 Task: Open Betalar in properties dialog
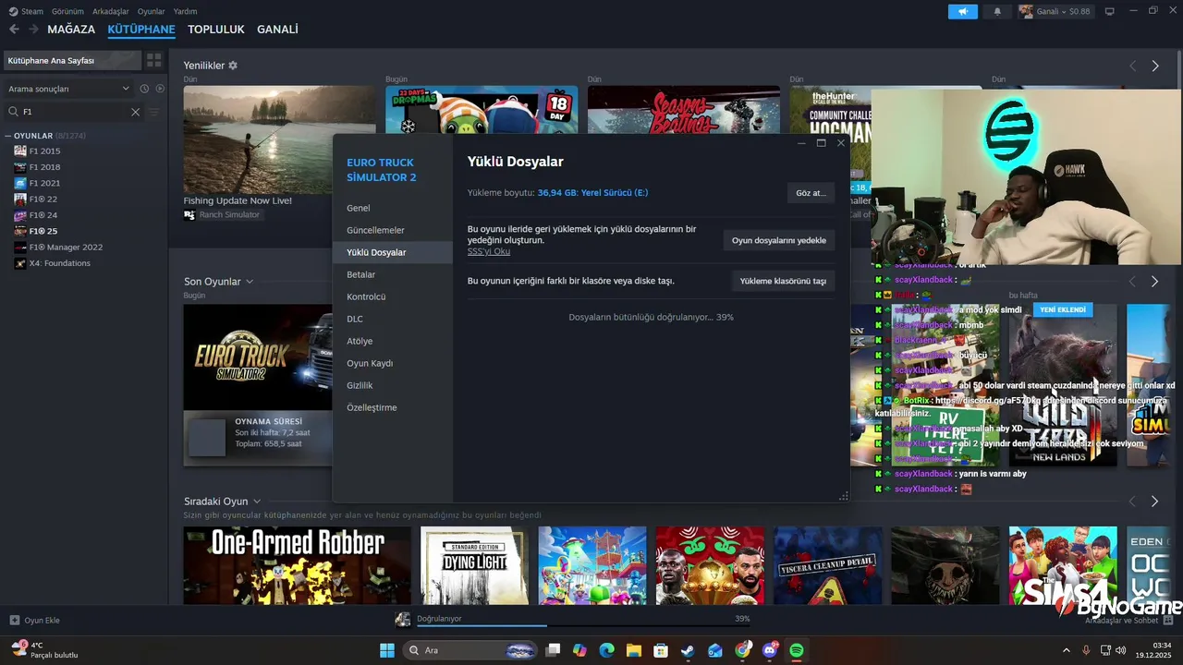pos(393,274)
